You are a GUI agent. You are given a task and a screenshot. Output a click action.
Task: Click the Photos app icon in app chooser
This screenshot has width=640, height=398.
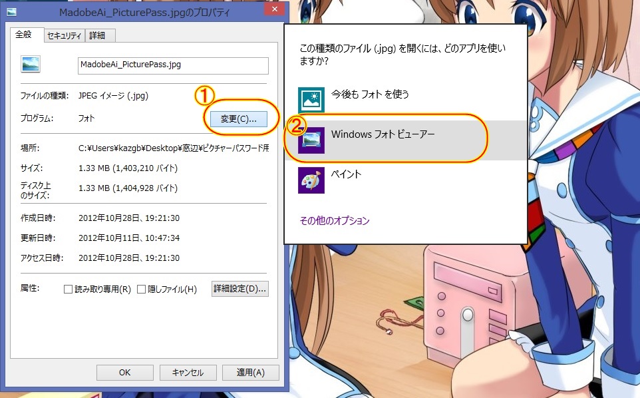pyautogui.click(x=311, y=100)
